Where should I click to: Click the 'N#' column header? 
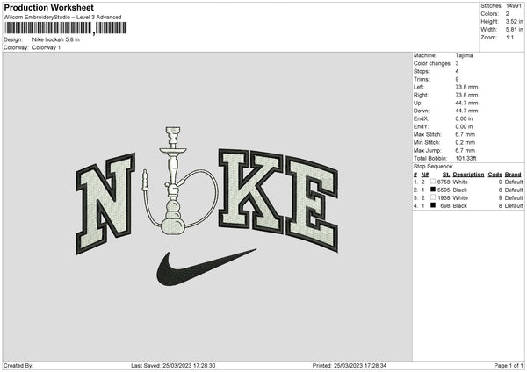425,175
